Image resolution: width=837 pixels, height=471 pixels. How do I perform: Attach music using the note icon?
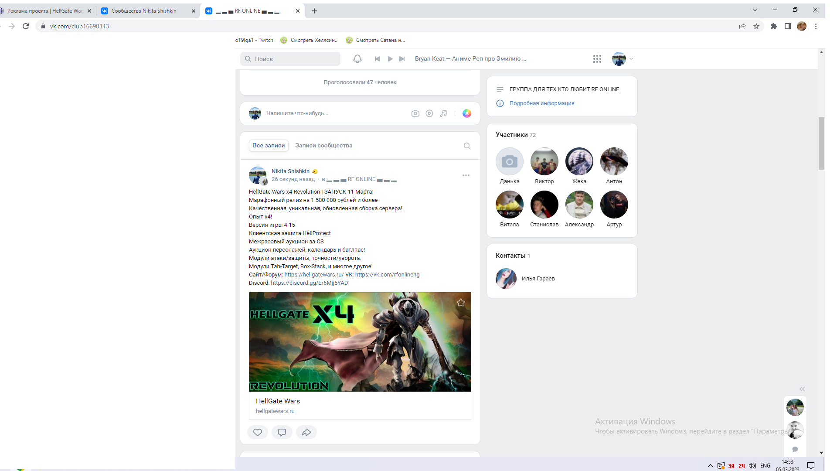[443, 113]
